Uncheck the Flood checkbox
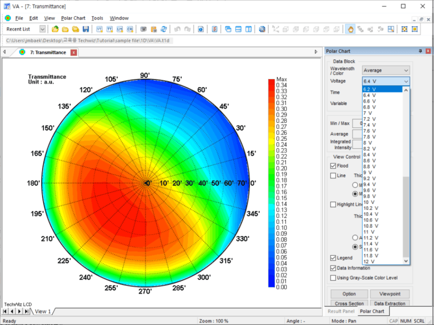The image size is (434, 325). pyautogui.click(x=333, y=166)
